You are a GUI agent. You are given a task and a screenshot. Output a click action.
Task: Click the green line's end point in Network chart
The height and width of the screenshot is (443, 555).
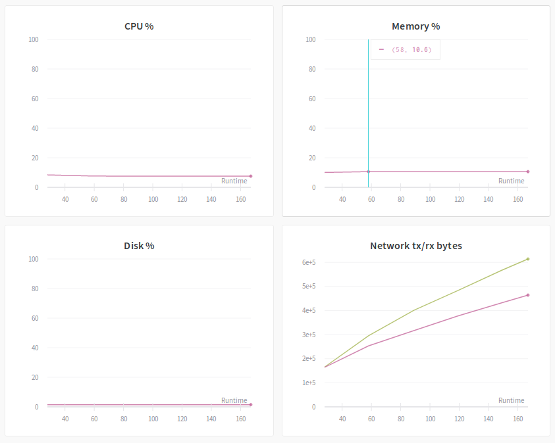(x=528, y=259)
